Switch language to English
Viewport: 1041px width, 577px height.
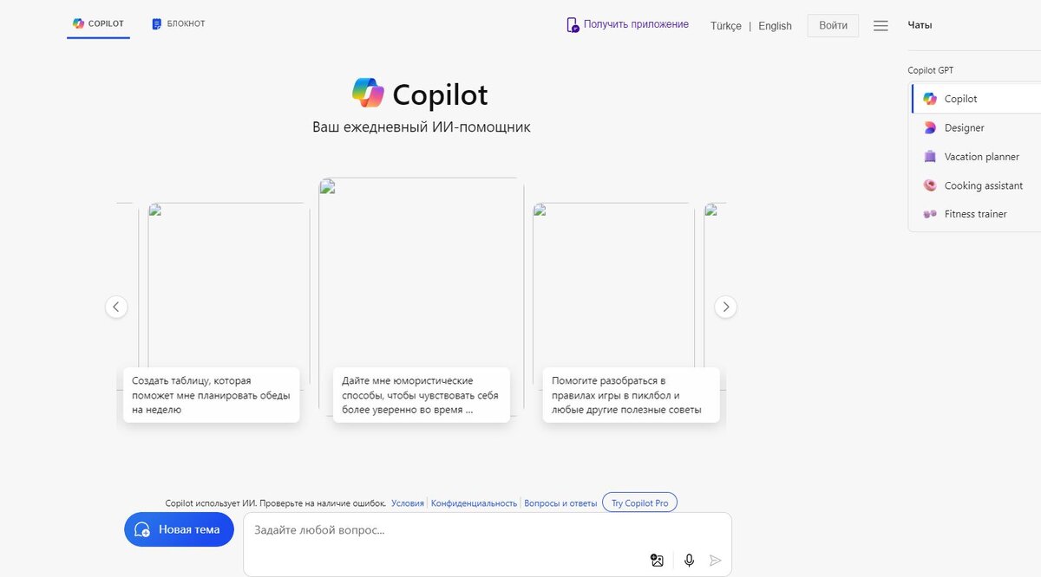pyautogui.click(x=775, y=26)
